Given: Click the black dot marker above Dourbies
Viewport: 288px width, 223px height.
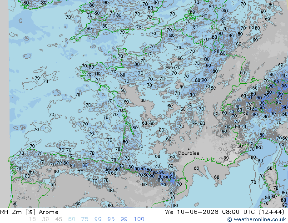Looking at the screenshot, I should click(x=189, y=149).
